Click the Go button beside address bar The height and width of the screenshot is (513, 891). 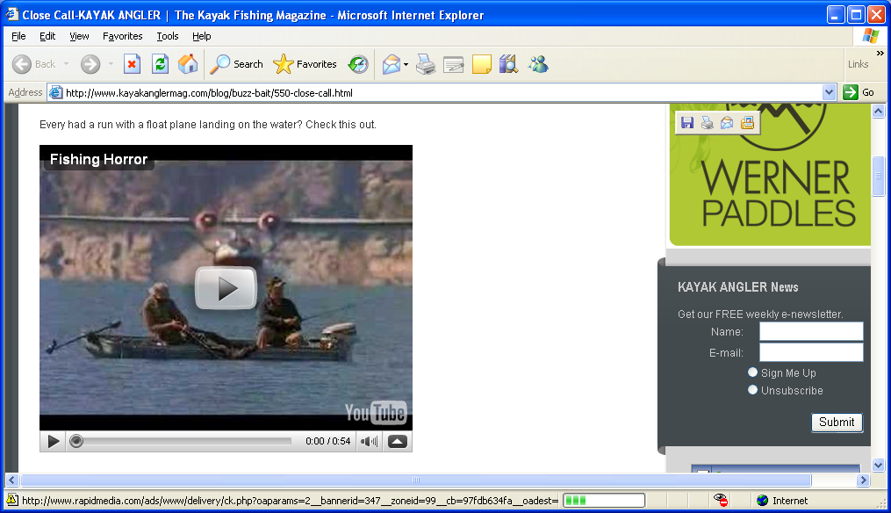(859, 92)
